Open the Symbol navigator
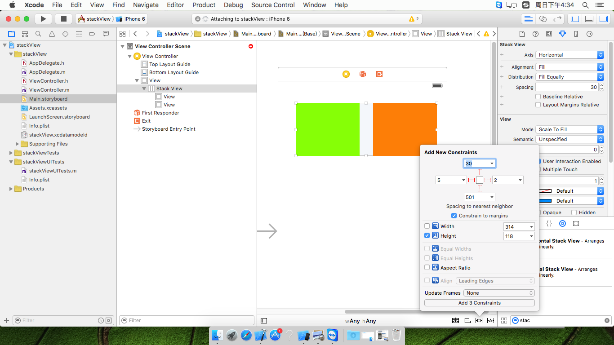Screen dimensions: 614x345 click(x=25, y=34)
